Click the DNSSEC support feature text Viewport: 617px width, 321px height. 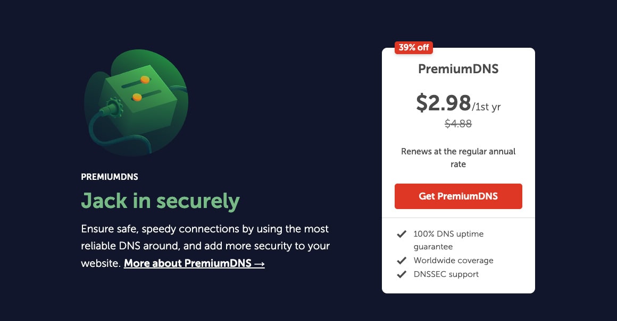click(446, 274)
